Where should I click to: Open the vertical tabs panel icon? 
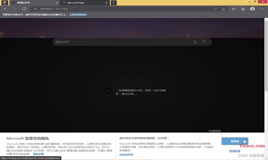click(x=5, y=3)
